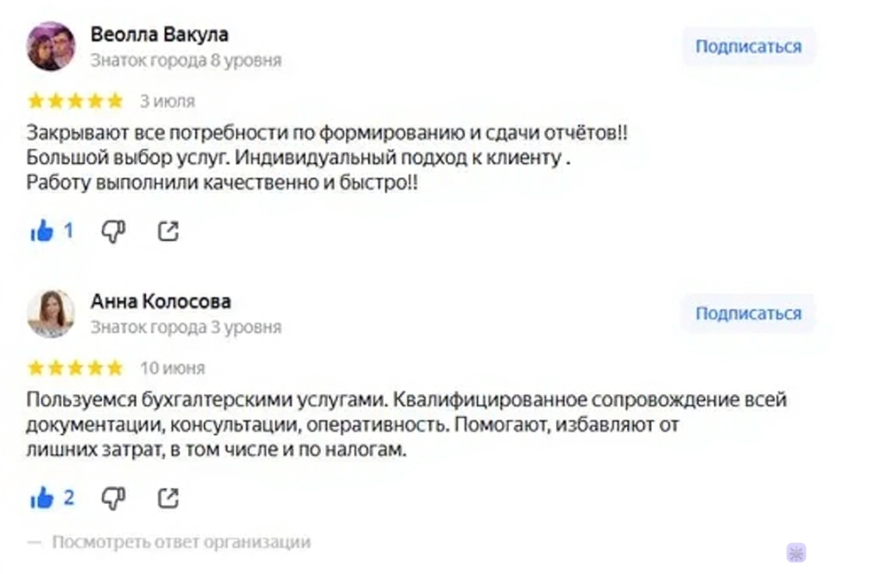The image size is (878, 574).
Task: Click the '3 июля' review date
Action: coord(167,102)
